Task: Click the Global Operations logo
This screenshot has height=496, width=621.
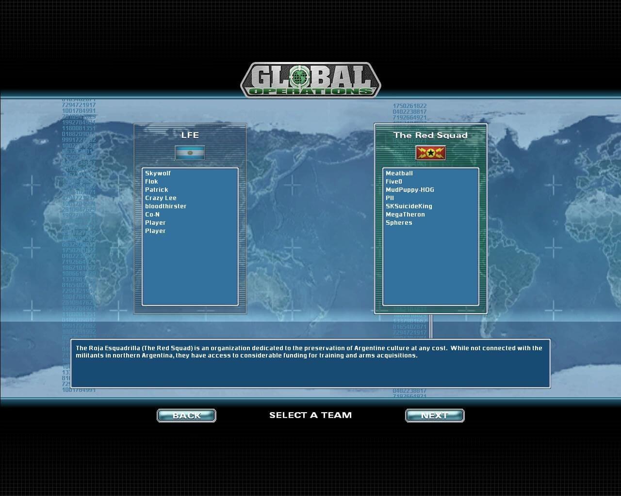Action: click(x=310, y=79)
